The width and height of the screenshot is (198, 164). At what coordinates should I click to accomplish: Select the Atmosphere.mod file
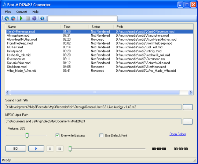[18, 36]
